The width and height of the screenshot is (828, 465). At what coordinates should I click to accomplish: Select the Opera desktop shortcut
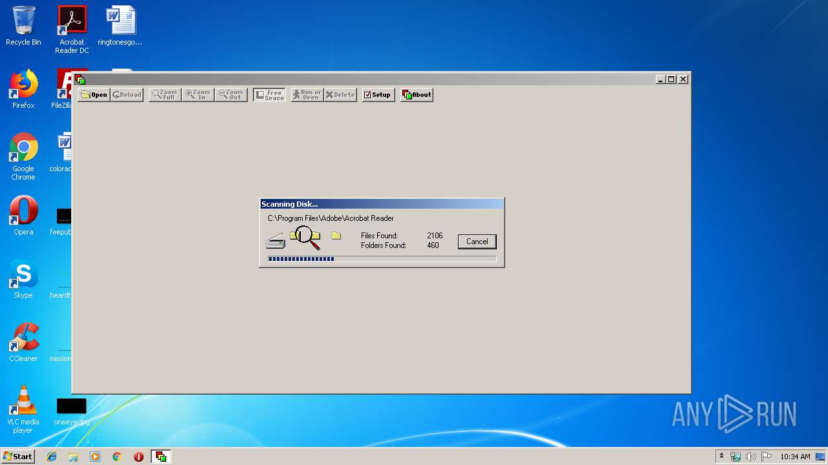tap(23, 216)
